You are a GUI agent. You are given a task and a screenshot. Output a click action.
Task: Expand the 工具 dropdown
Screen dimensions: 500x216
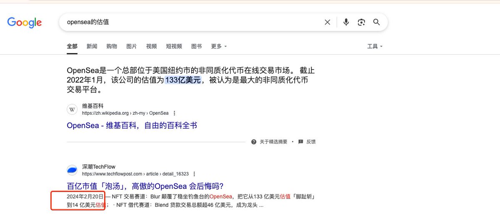pos(375,46)
